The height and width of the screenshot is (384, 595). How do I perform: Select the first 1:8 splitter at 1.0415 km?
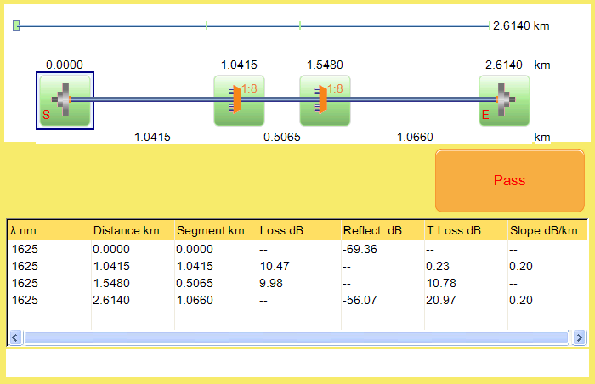(239, 100)
